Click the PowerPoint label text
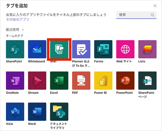 (x=125, y=93)
